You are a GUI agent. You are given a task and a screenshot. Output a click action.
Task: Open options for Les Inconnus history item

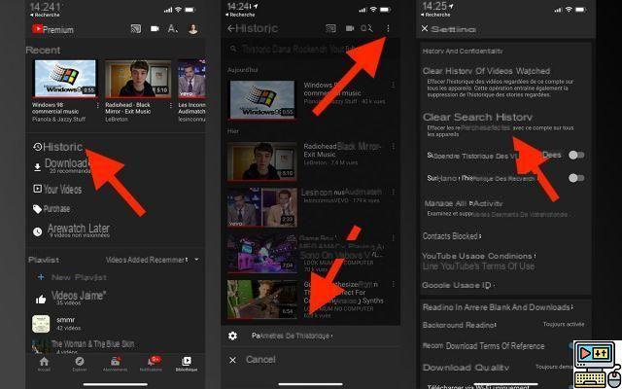[x=393, y=193]
